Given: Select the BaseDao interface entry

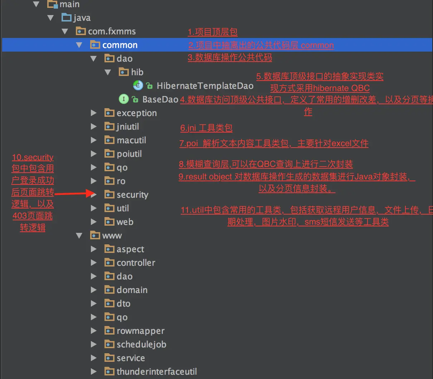Looking at the screenshot, I should (x=160, y=99).
